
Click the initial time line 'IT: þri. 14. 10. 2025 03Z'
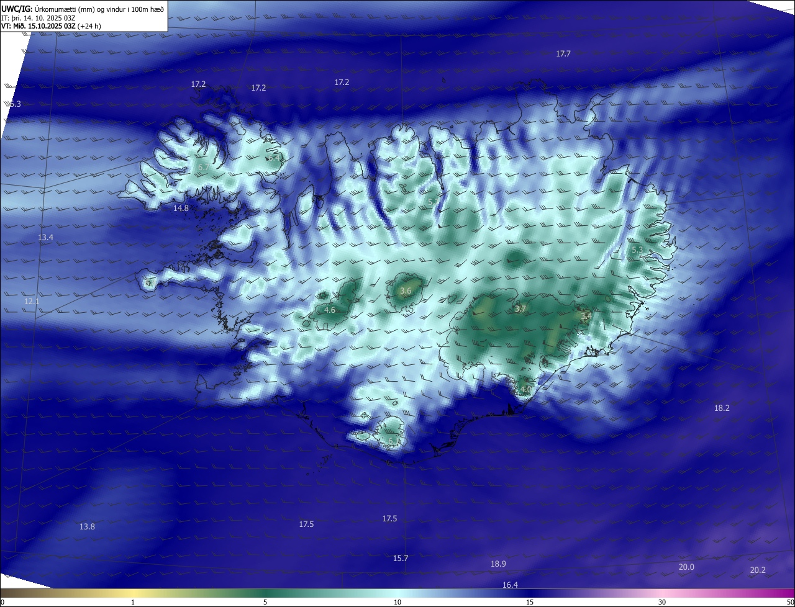39,18
